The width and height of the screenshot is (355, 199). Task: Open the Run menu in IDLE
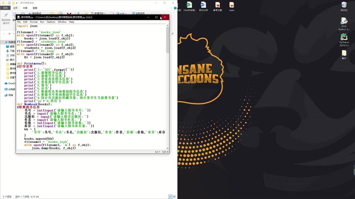[42, 22]
